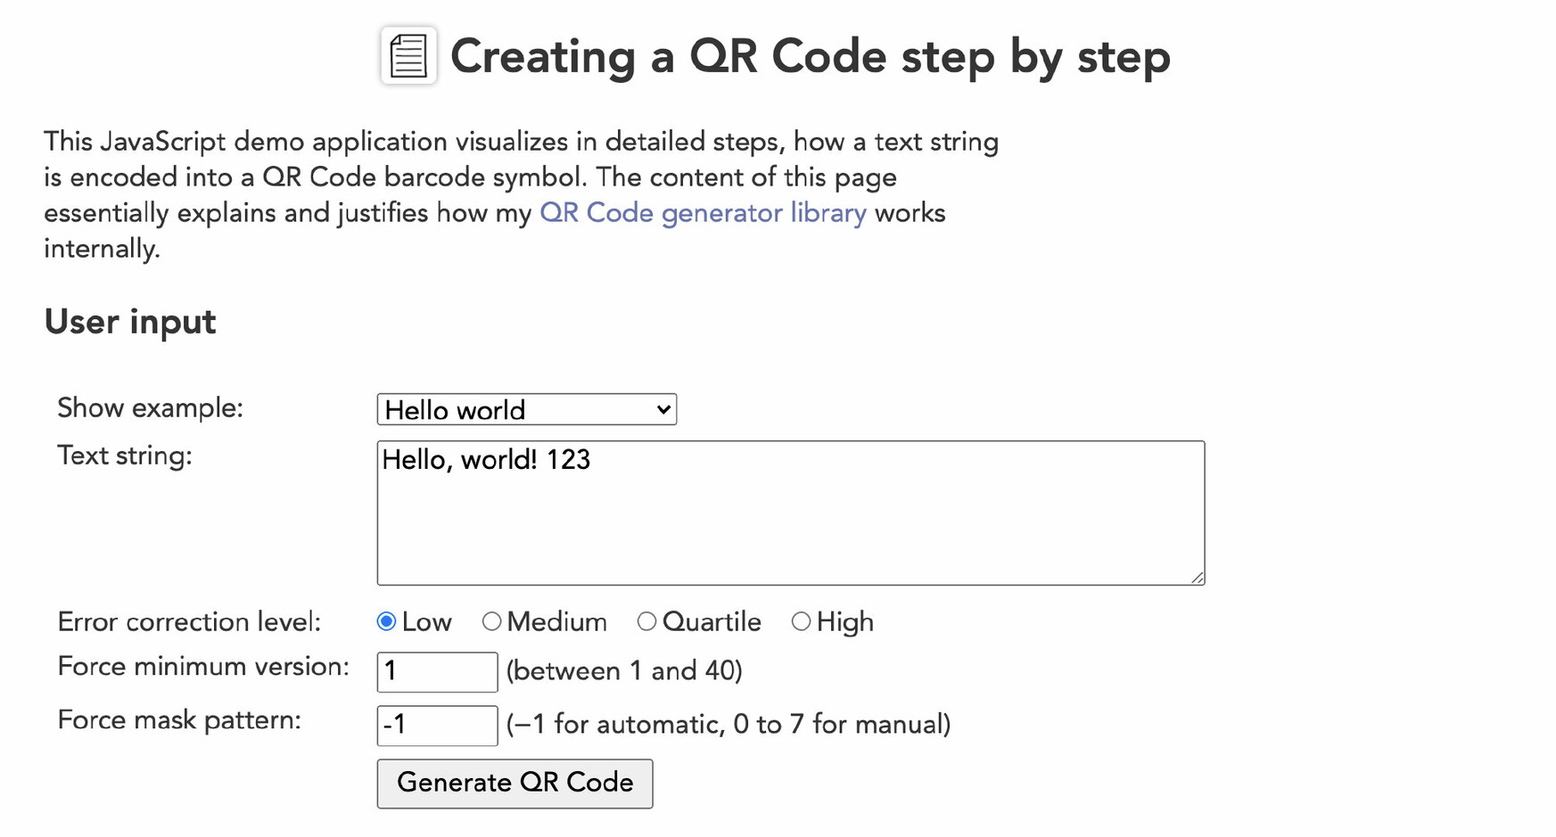Grab the textarea resize handle corner
The width and height of the screenshot is (1556, 837).
coord(1197,578)
